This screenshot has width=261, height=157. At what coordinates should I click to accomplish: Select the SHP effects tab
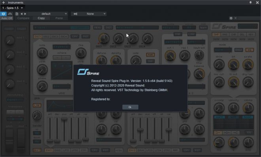(x=216, y=34)
